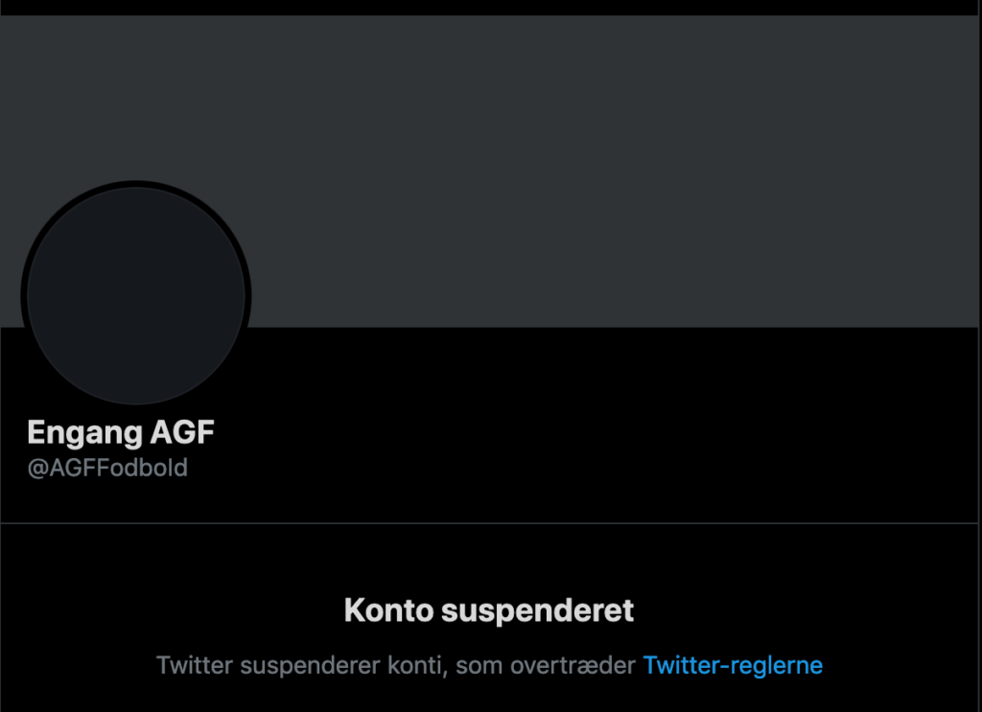Click the black ring around the avatar
Screen dimensions: 982x712
tap(136, 184)
